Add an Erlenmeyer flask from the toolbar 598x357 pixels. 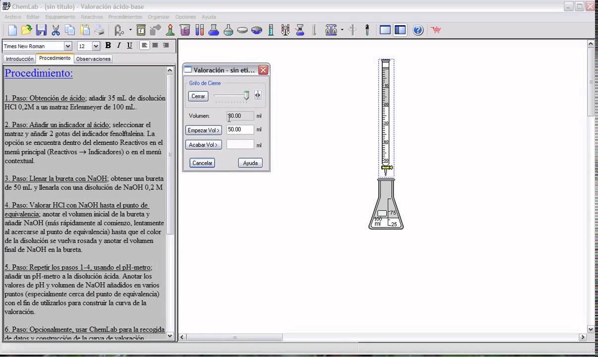coord(214,30)
